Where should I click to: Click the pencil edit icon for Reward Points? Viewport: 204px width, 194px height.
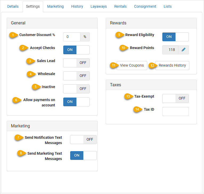(183, 50)
